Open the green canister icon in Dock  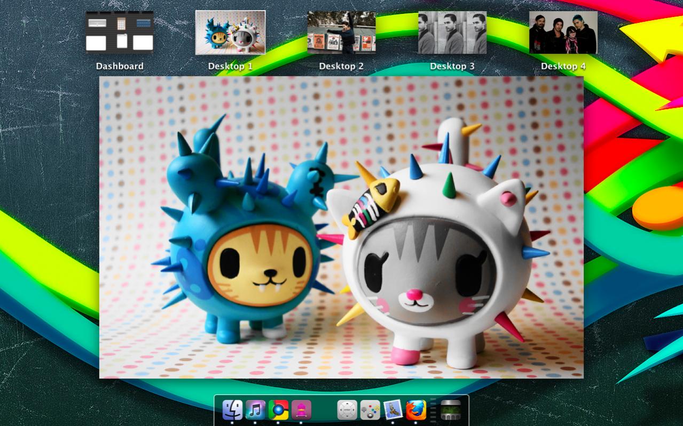coord(451,410)
